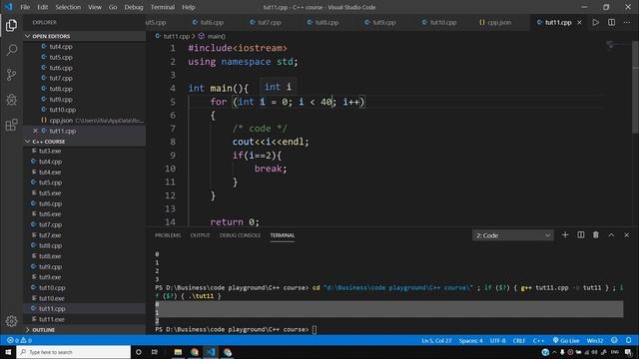Open editor More Actions ellipsis
Screen dimensions: 639x359
pyautogui.click(x=627, y=22)
